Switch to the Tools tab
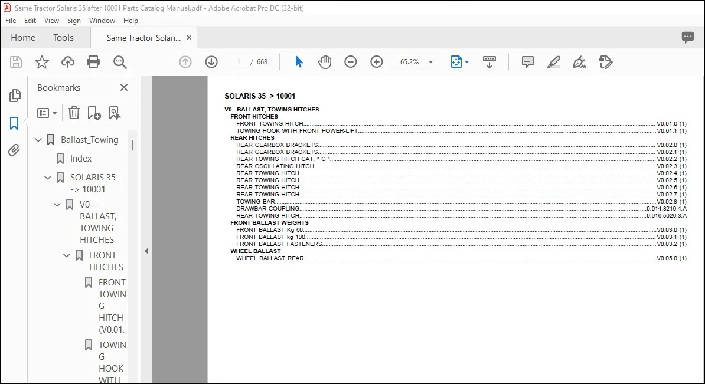This screenshot has height=384, width=705. pyautogui.click(x=63, y=38)
